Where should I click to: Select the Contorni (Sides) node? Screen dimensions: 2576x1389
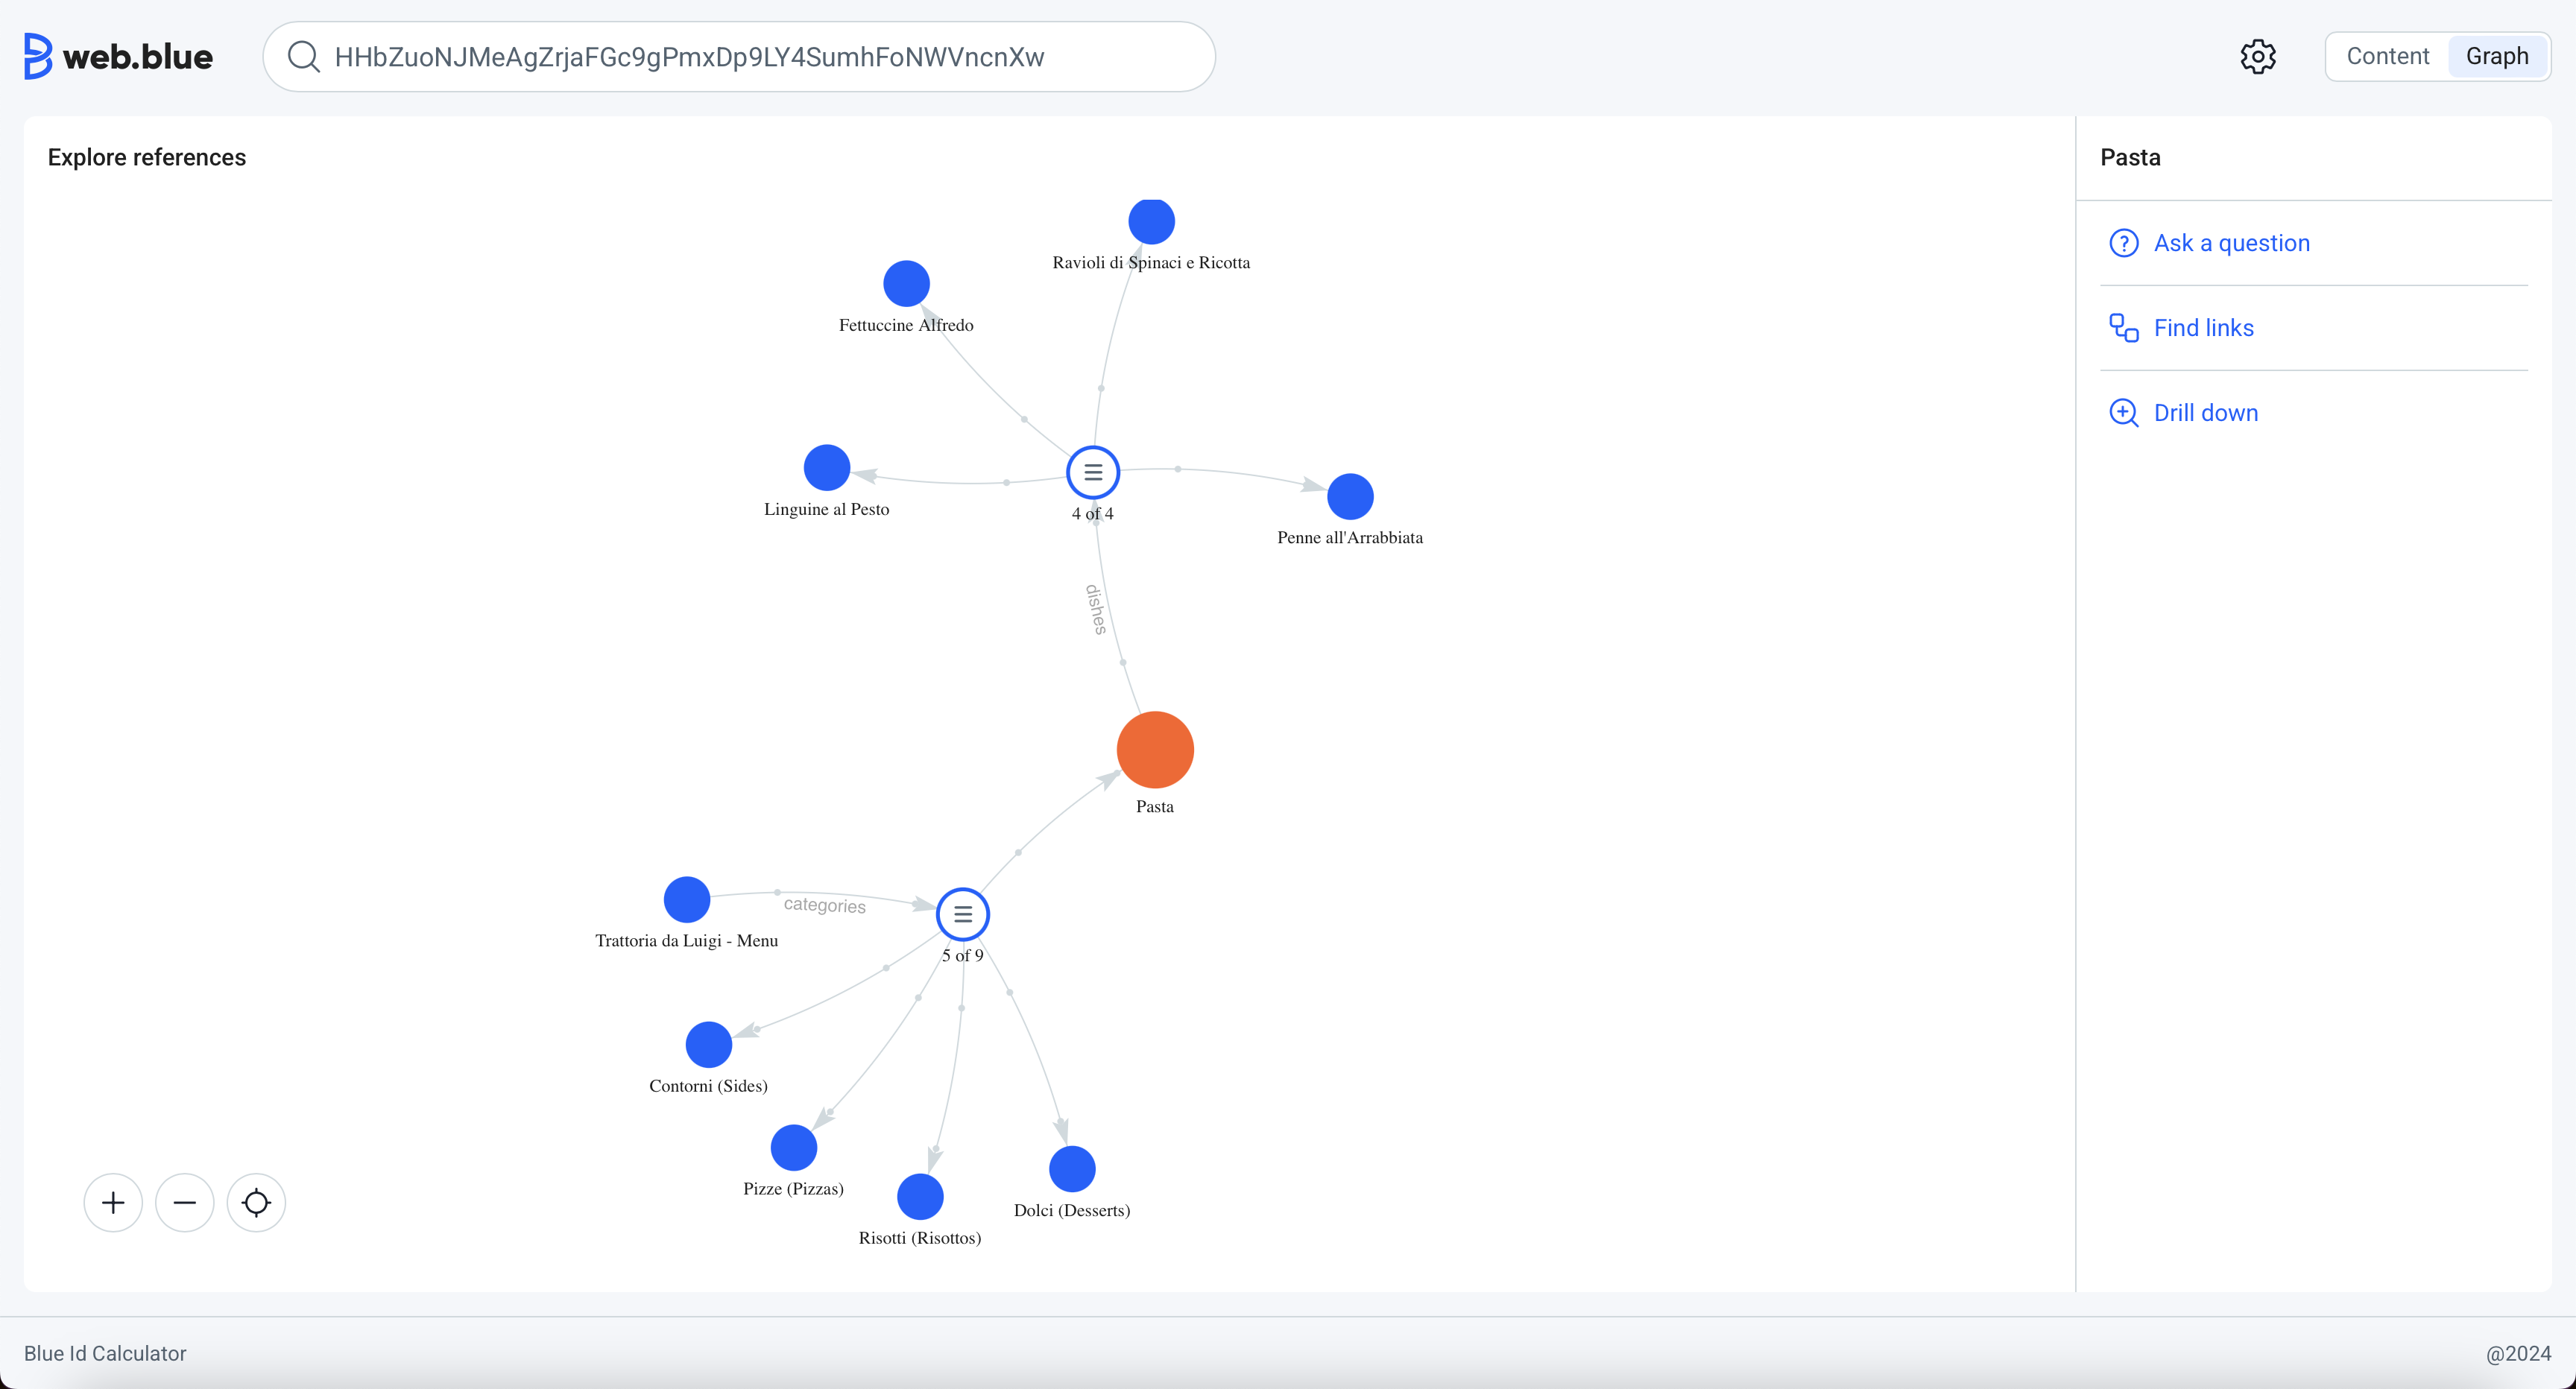point(709,1045)
